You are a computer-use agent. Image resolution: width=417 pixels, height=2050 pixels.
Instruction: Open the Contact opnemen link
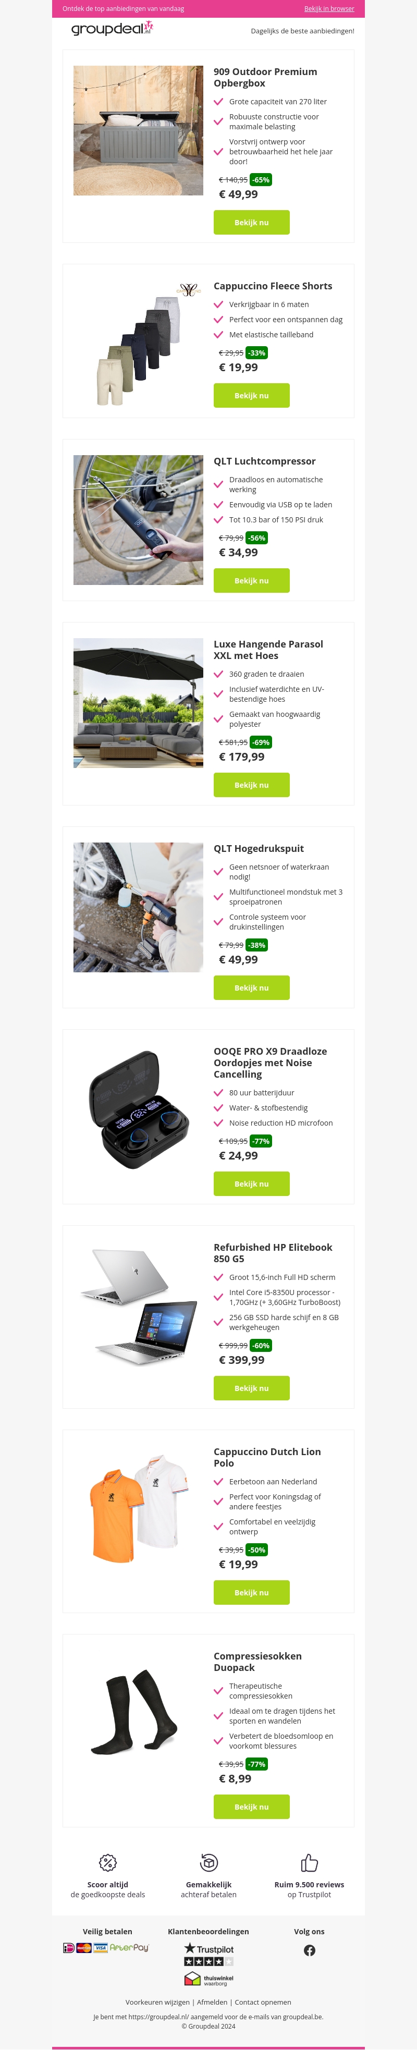click(263, 2002)
